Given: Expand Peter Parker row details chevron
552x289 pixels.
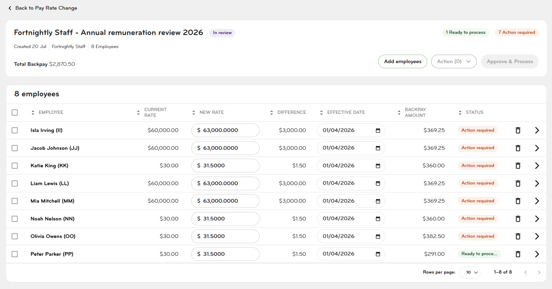Looking at the screenshot, I should 537,254.
